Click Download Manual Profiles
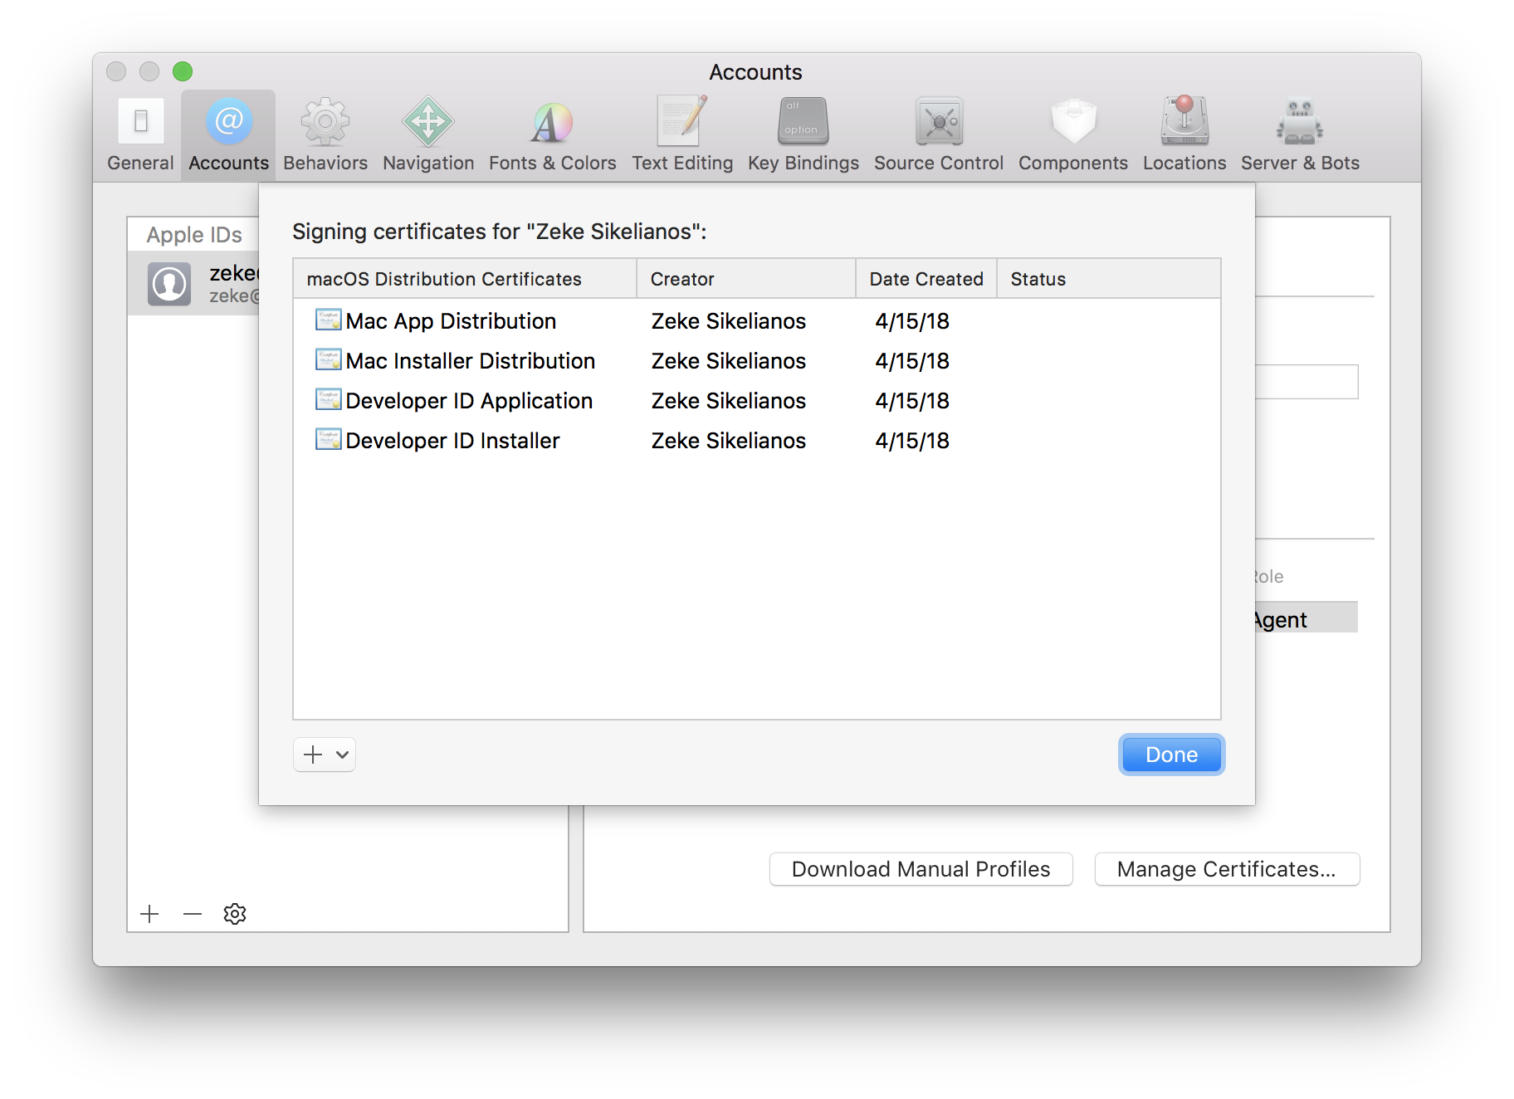Screen dimensions: 1514x1099 tap(920, 869)
